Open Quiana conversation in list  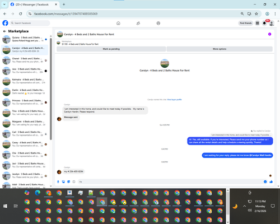[25, 39]
